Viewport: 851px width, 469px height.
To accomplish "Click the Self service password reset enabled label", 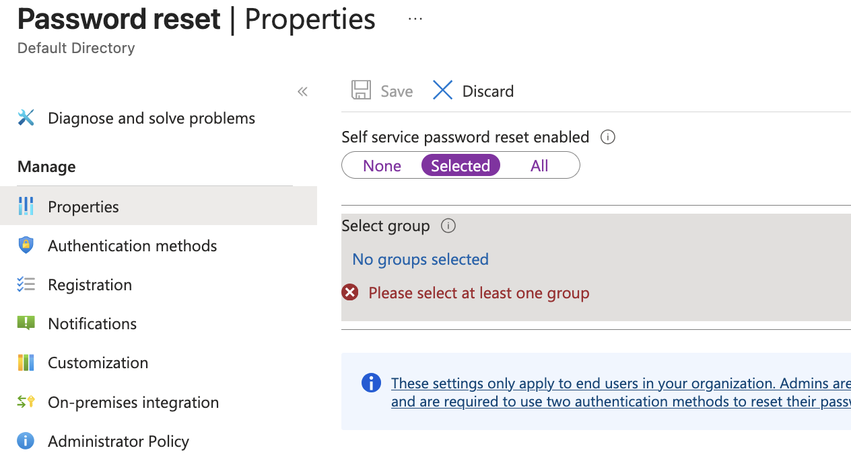I will (x=465, y=137).
